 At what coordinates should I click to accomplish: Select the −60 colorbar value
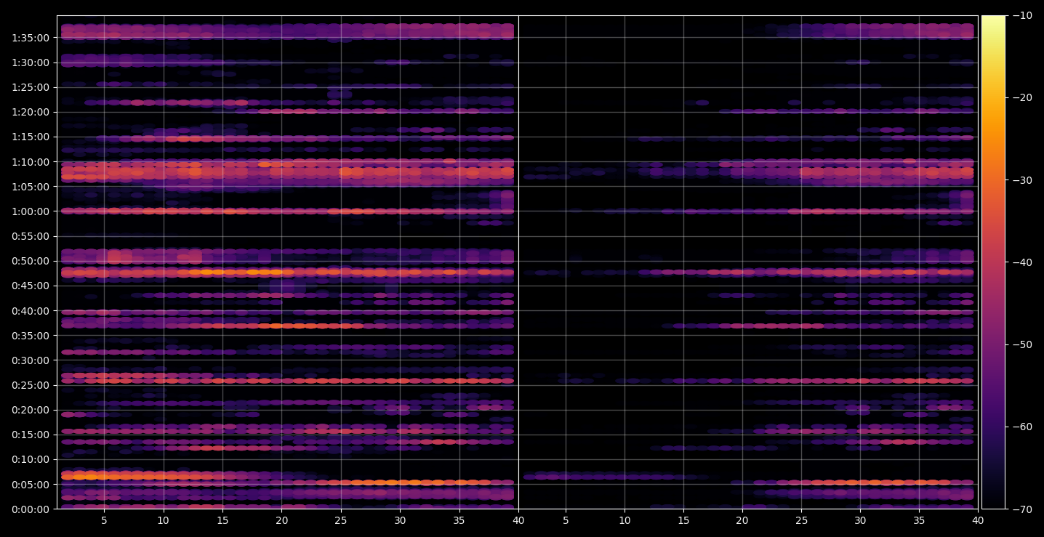tap(1022, 427)
